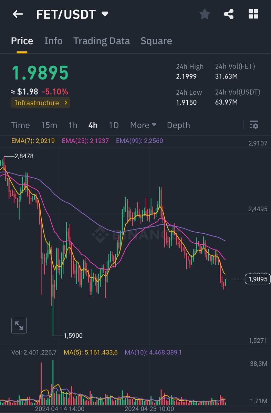
Task: Open the grid layout menu icon
Action: coord(253,14)
